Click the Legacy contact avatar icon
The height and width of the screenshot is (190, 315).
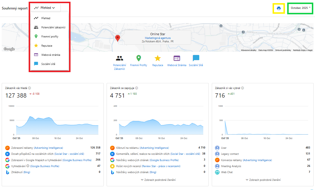217,154
